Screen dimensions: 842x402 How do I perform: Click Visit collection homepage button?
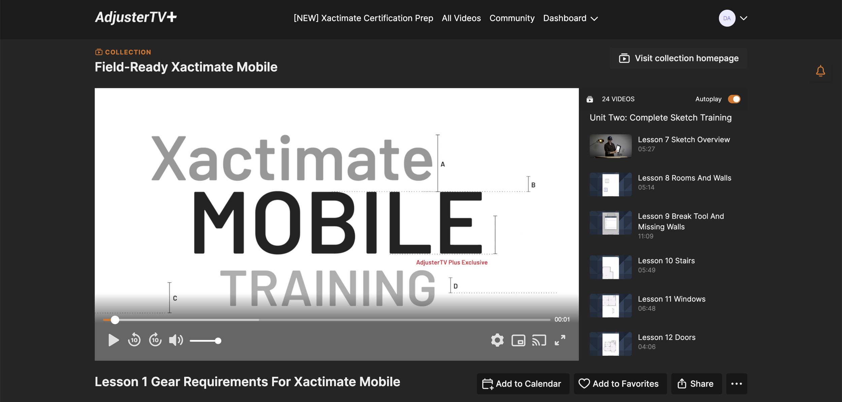click(x=678, y=58)
